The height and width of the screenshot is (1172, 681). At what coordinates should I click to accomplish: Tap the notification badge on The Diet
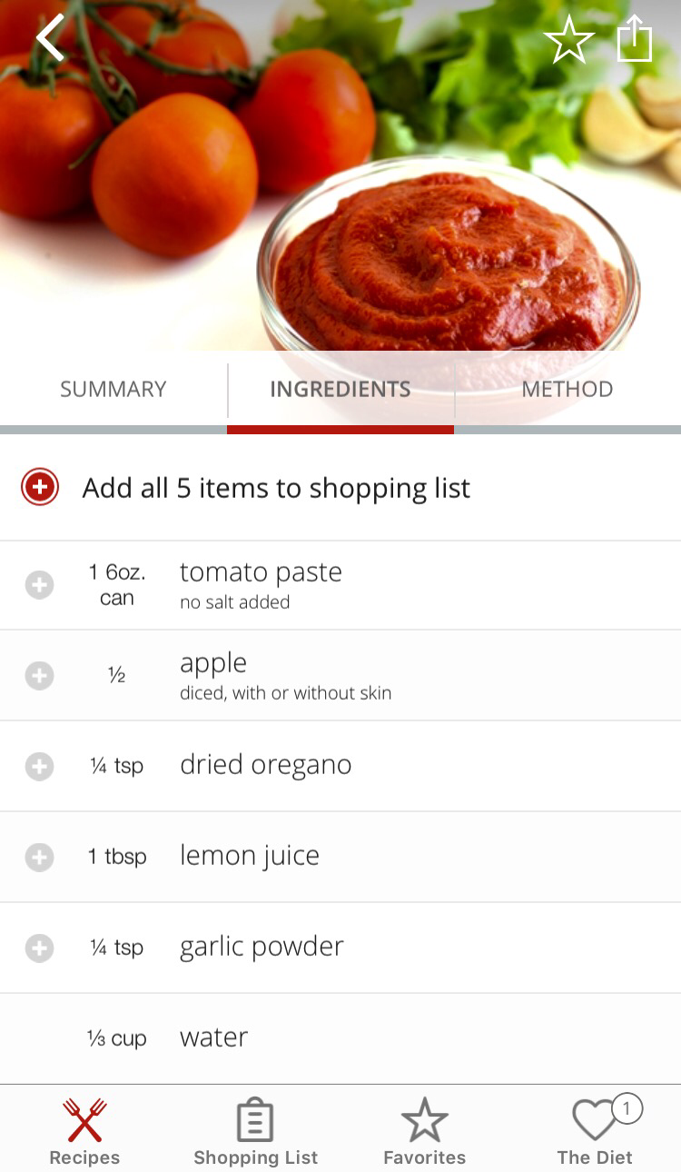coord(627,1108)
